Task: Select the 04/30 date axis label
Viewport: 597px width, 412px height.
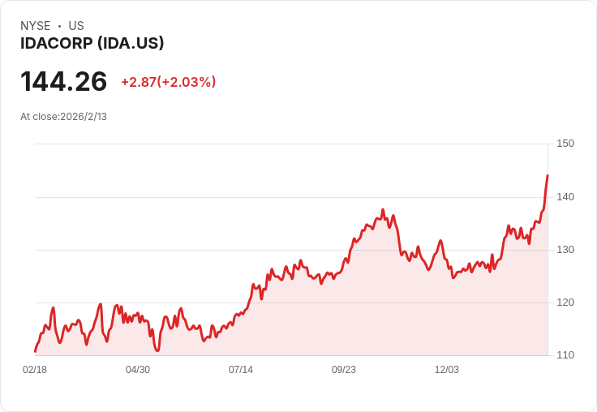Action: tap(138, 370)
